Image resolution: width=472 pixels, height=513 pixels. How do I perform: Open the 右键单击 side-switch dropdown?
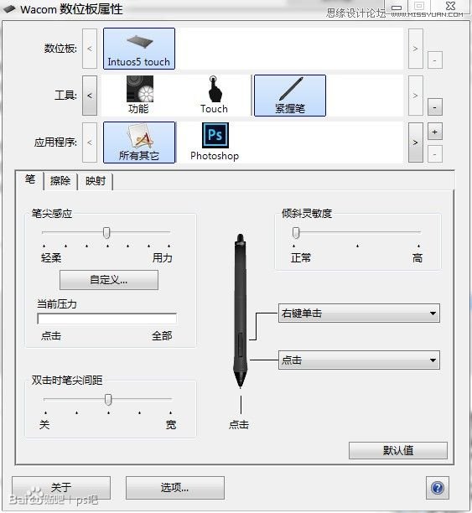359,313
